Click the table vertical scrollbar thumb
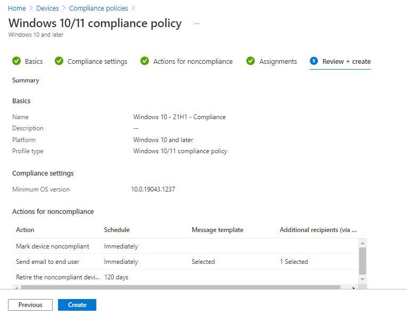Screen dimensions: 407x315 (x=363, y=261)
